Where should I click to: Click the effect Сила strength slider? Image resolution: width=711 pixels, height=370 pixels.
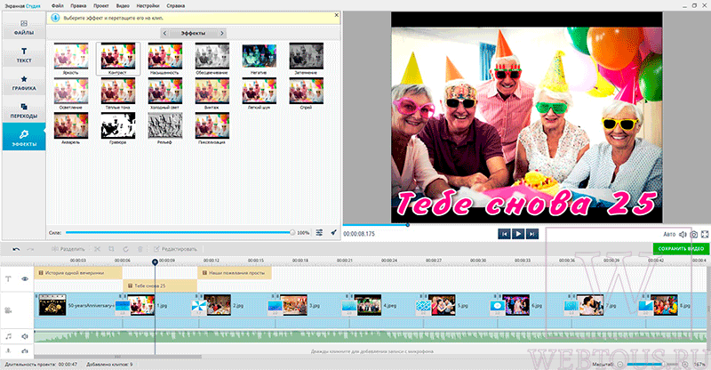click(x=180, y=232)
